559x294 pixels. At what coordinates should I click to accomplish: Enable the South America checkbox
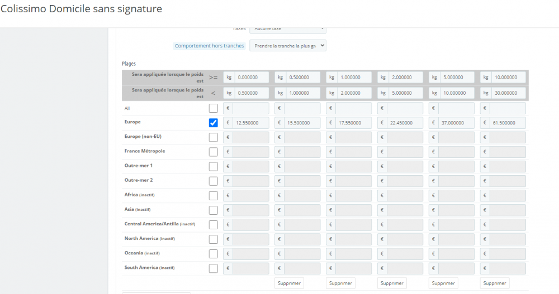[213, 268]
